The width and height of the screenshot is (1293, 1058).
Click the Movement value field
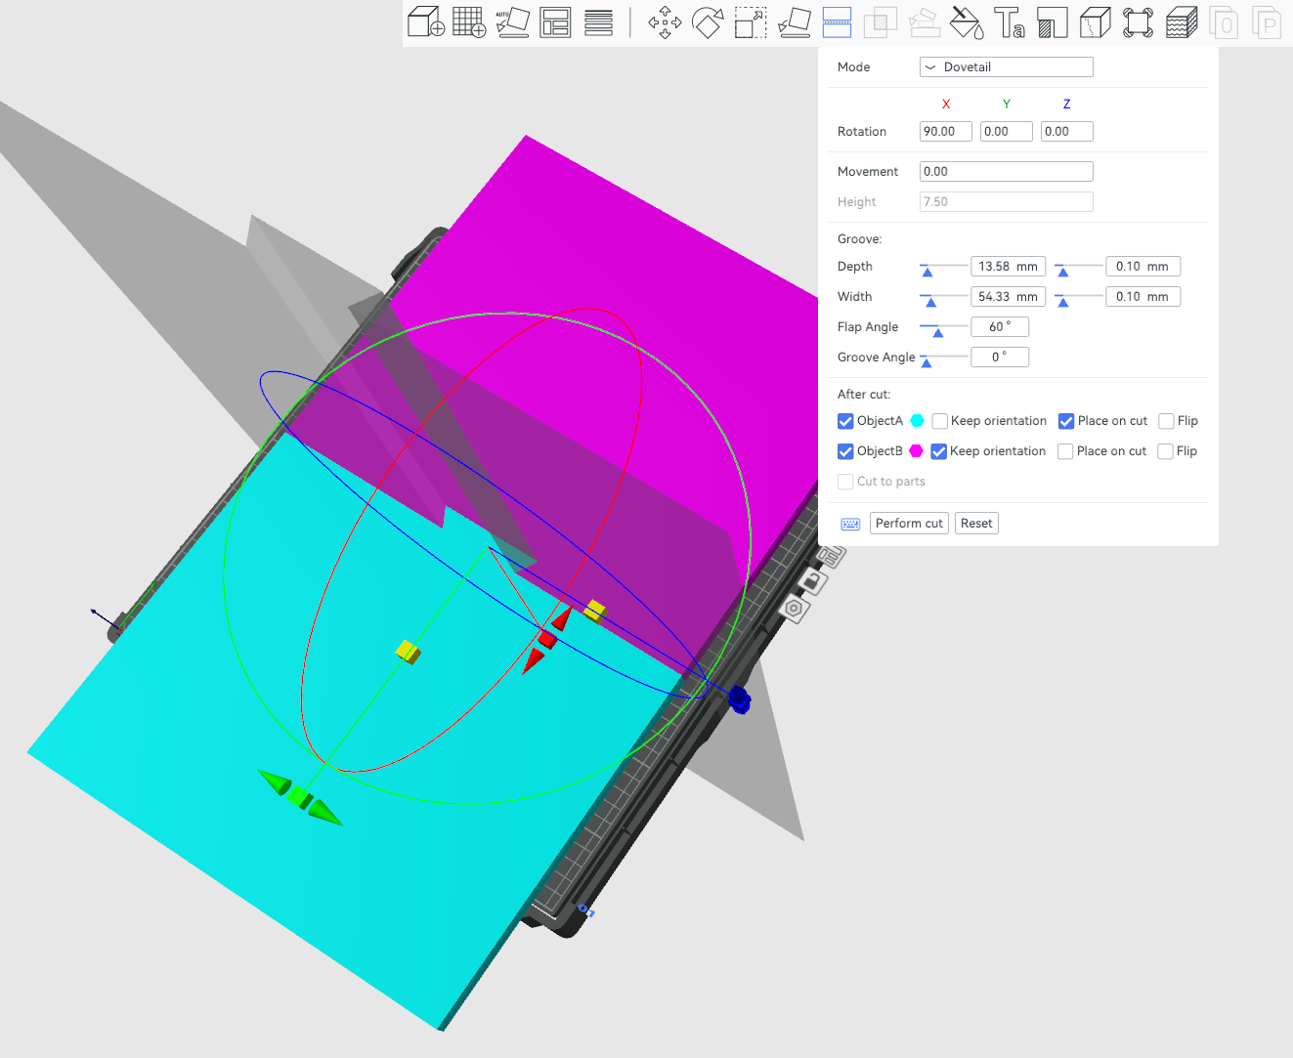(1006, 172)
